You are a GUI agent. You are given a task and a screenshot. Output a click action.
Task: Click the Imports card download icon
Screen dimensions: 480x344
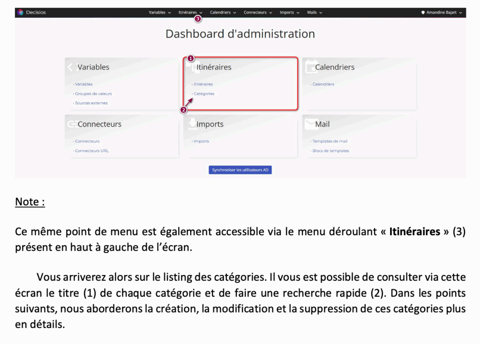click(x=192, y=123)
